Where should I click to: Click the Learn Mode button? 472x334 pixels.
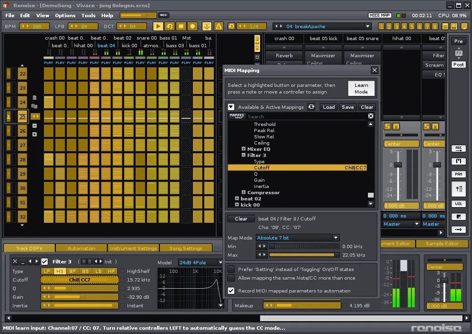click(x=361, y=88)
